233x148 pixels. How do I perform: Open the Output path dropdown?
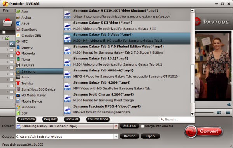point(116,136)
